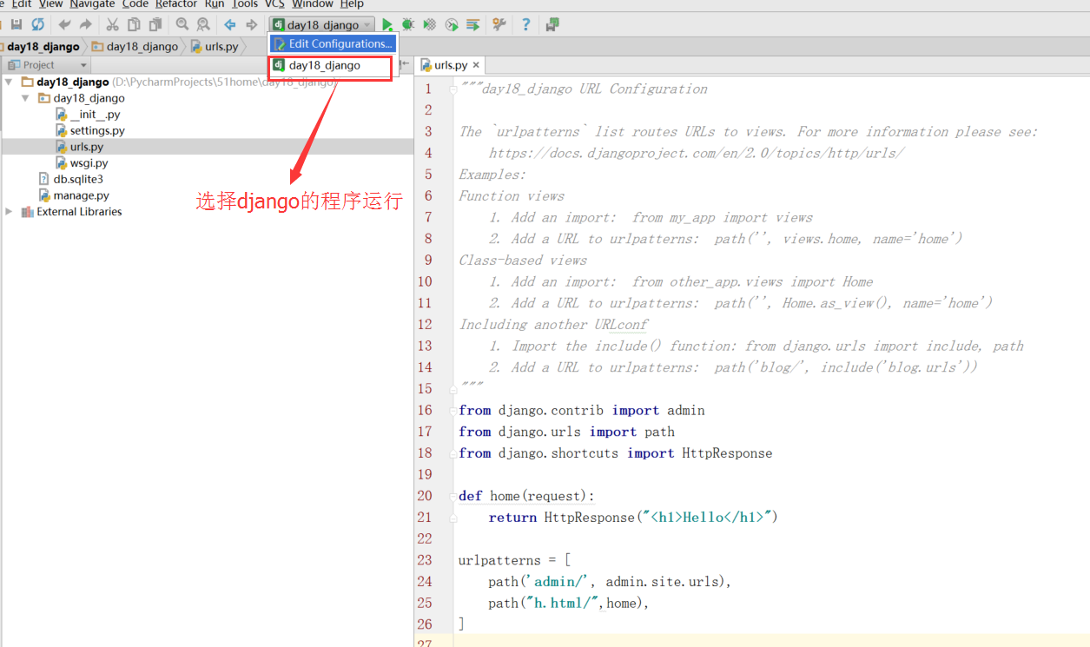
Task: Toggle the code fold marker at line 1
Action: (453, 89)
